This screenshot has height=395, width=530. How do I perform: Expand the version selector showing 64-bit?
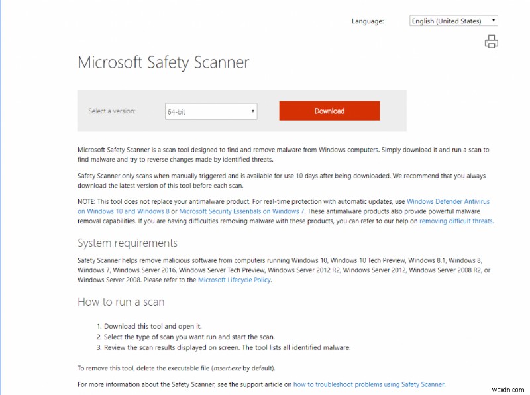[211, 111]
